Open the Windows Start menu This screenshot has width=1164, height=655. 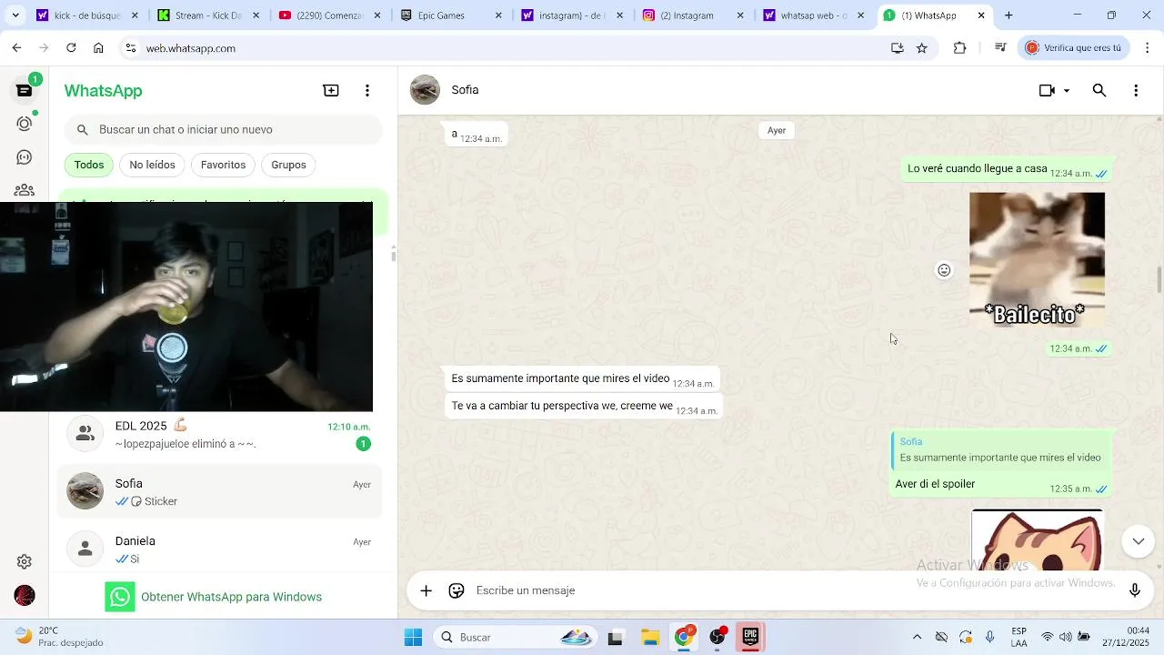[413, 637]
